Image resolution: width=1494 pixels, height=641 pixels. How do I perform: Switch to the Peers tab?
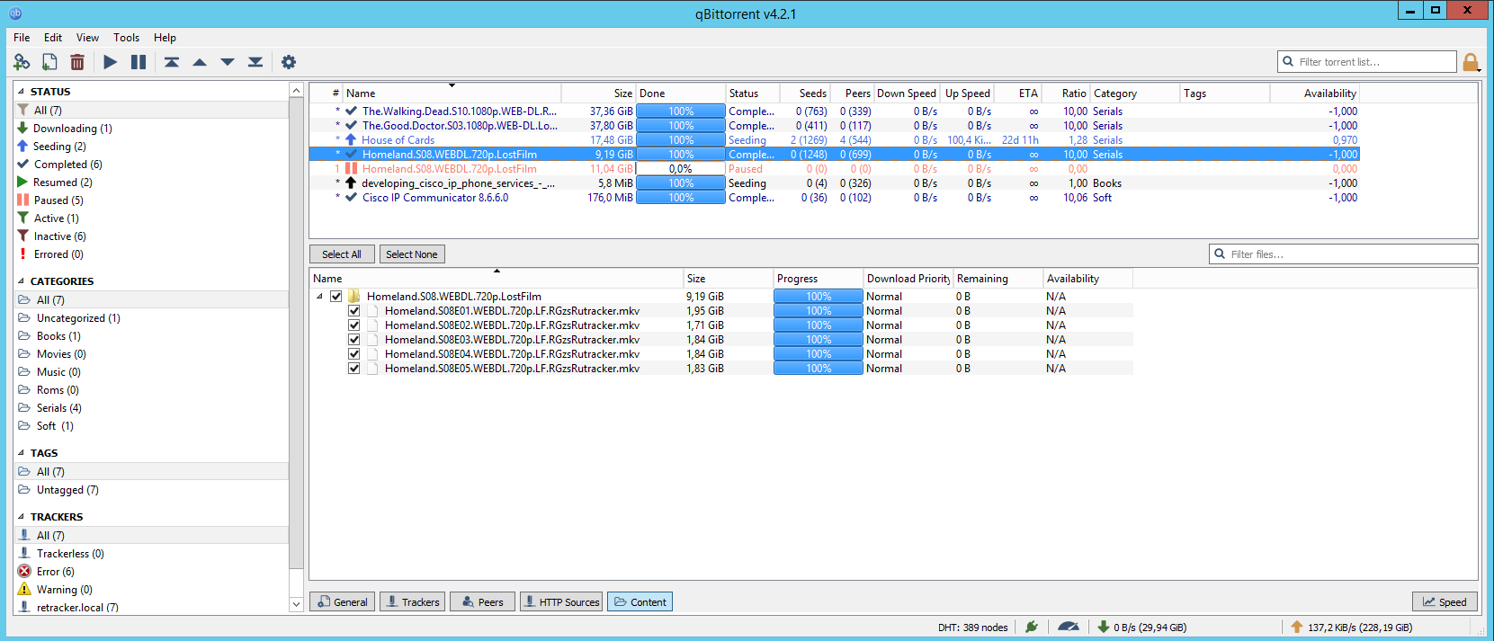482,602
